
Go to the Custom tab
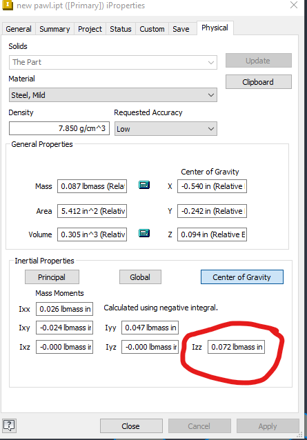[152, 29]
